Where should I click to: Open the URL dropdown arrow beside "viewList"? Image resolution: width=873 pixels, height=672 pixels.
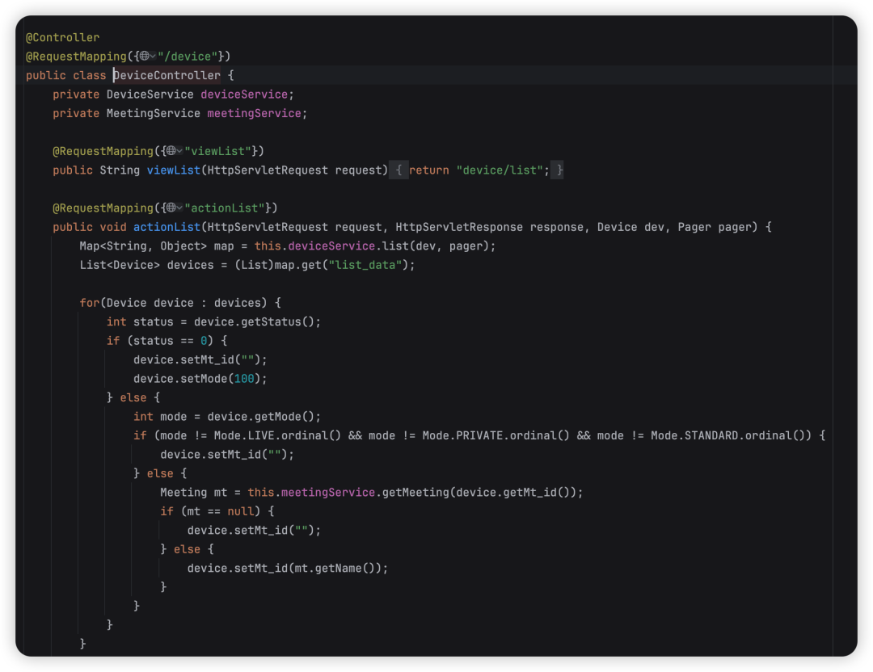tap(180, 151)
